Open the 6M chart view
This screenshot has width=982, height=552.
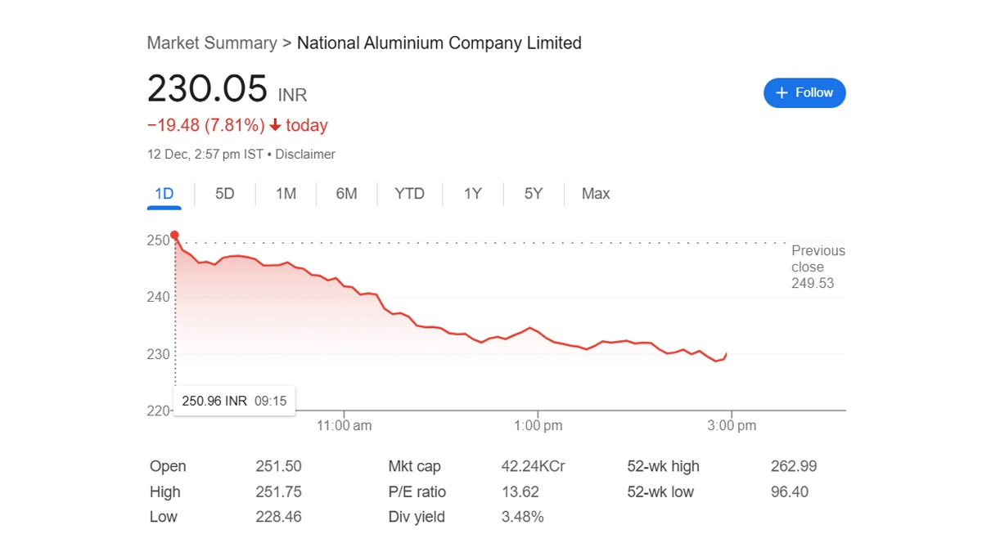346,194
